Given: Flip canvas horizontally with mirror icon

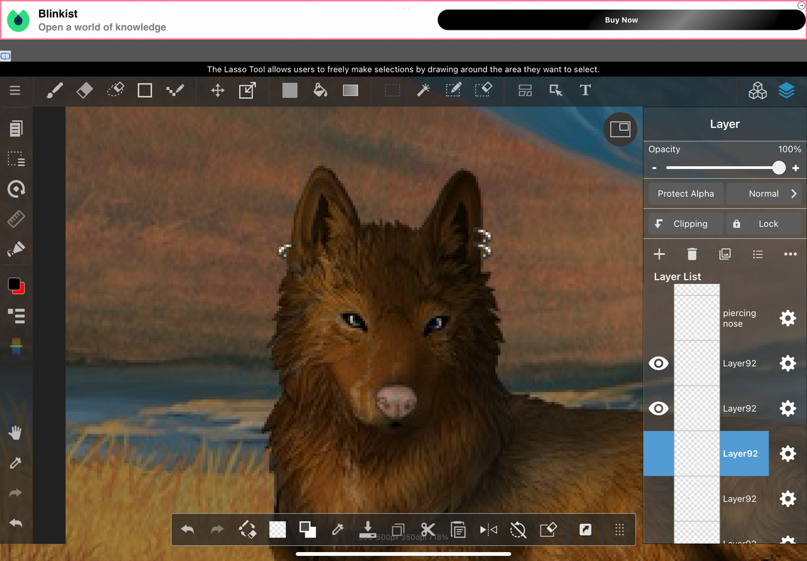Looking at the screenshot, I should (488, 529).
